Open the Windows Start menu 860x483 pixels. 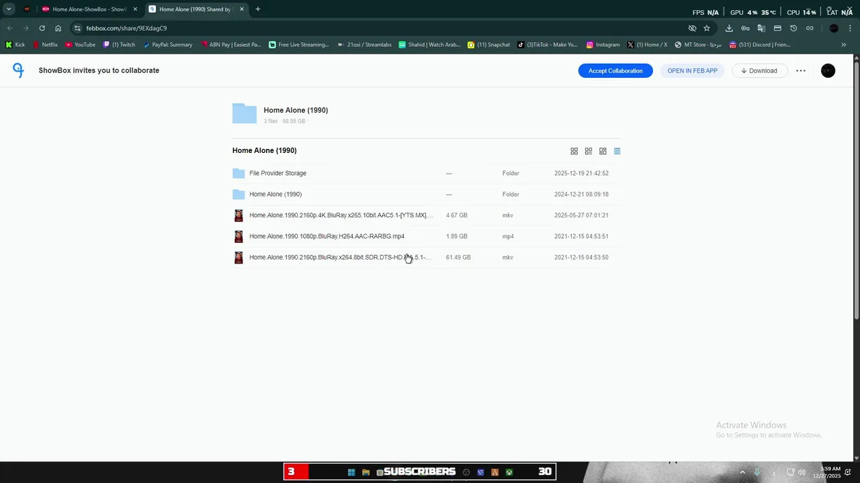click(x=351, y=472)
